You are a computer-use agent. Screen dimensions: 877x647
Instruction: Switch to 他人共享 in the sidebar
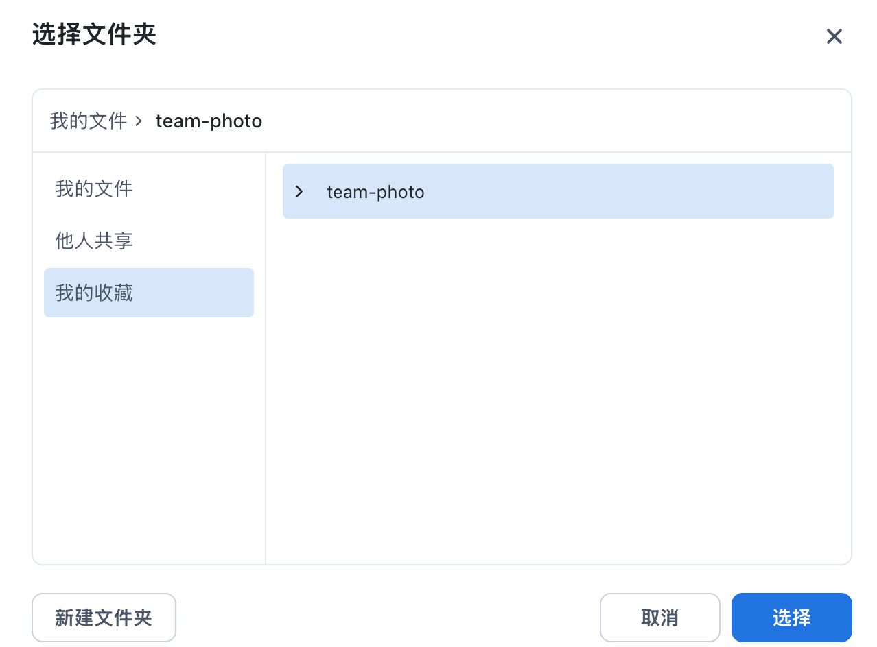[94, 241]
